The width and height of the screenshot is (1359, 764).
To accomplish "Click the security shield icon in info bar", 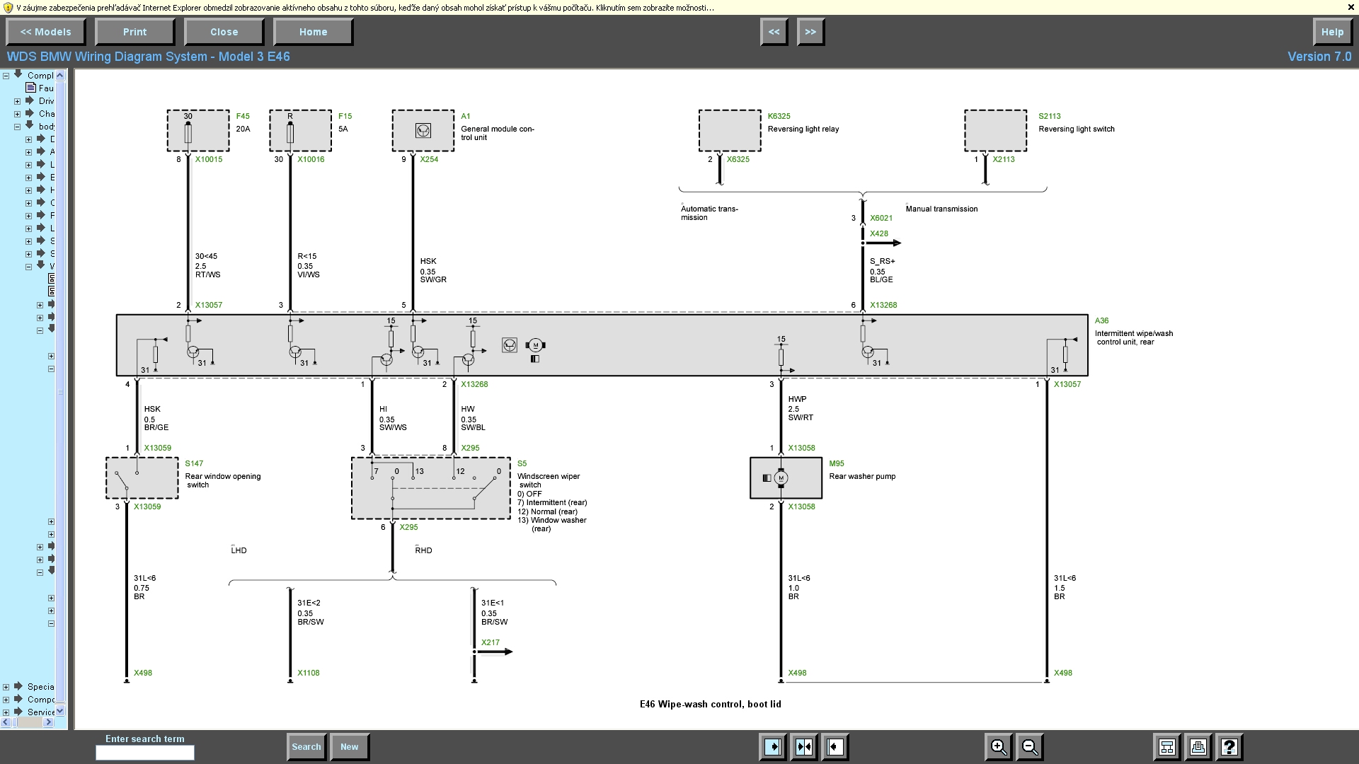I will [x=8, y=8].
